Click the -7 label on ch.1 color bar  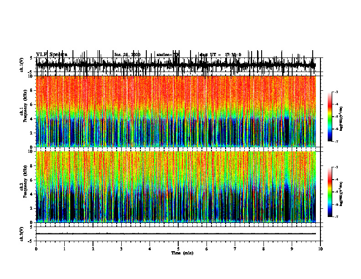point(336,141)
